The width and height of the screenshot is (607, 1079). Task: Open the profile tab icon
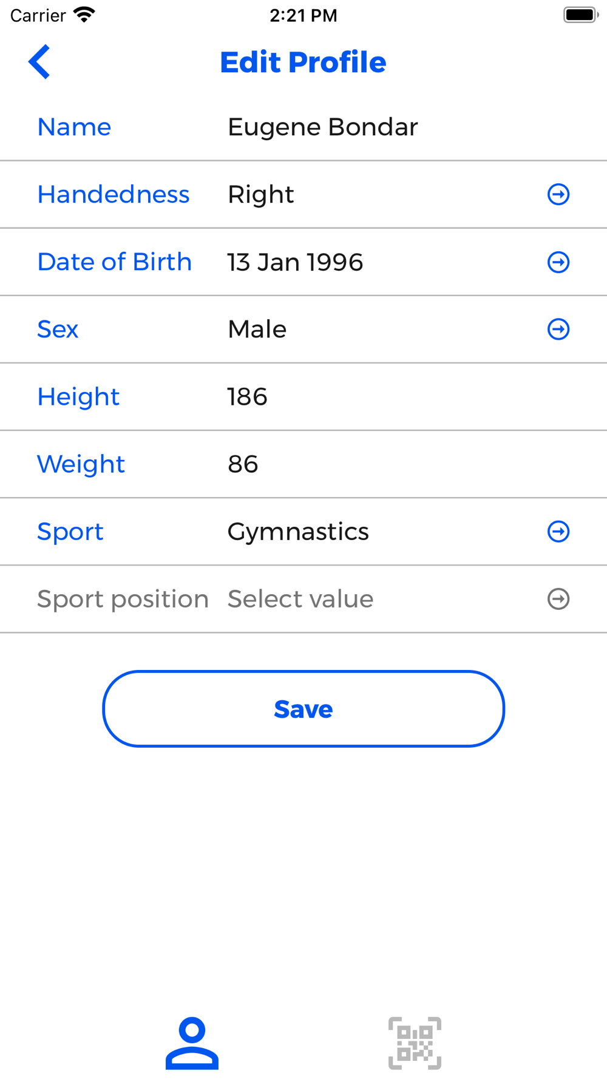[x=192, y=1043]
